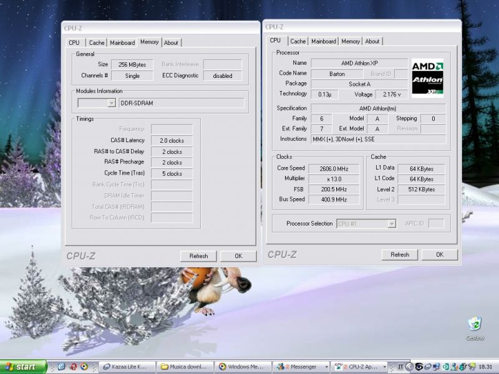The height and width of the screenshot is (374, 499).
Task: Expand the CPU-Z taskbar group arrow
Action: (x=384, y=367)
